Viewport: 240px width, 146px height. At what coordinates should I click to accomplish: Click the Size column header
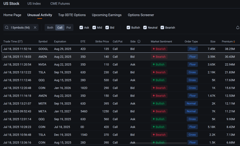tap(213, 41)
